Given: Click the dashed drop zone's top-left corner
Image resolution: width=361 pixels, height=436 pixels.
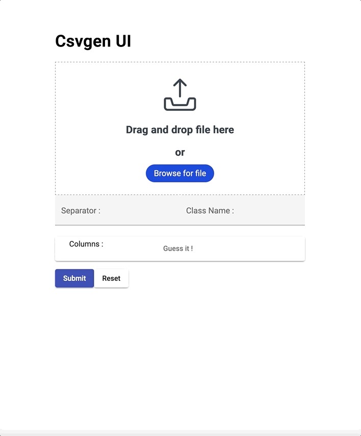Looking at the screenshot, I should 56,63.
